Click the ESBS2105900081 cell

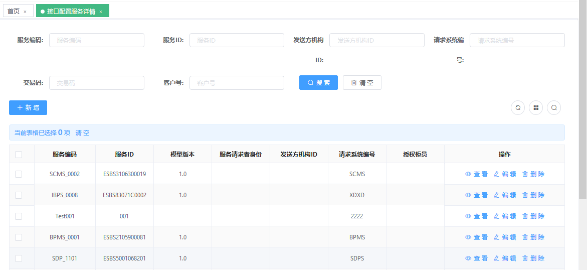click(x=125, y=237)
